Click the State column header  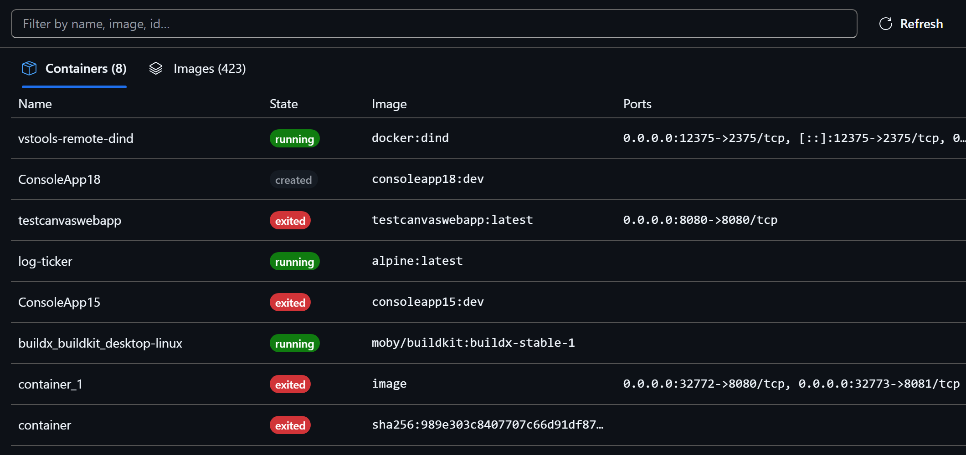pos(283,104)
